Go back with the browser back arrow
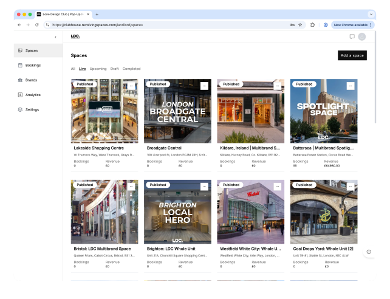The height and width of the screenshot is (299, 390). tap(19, 25)
